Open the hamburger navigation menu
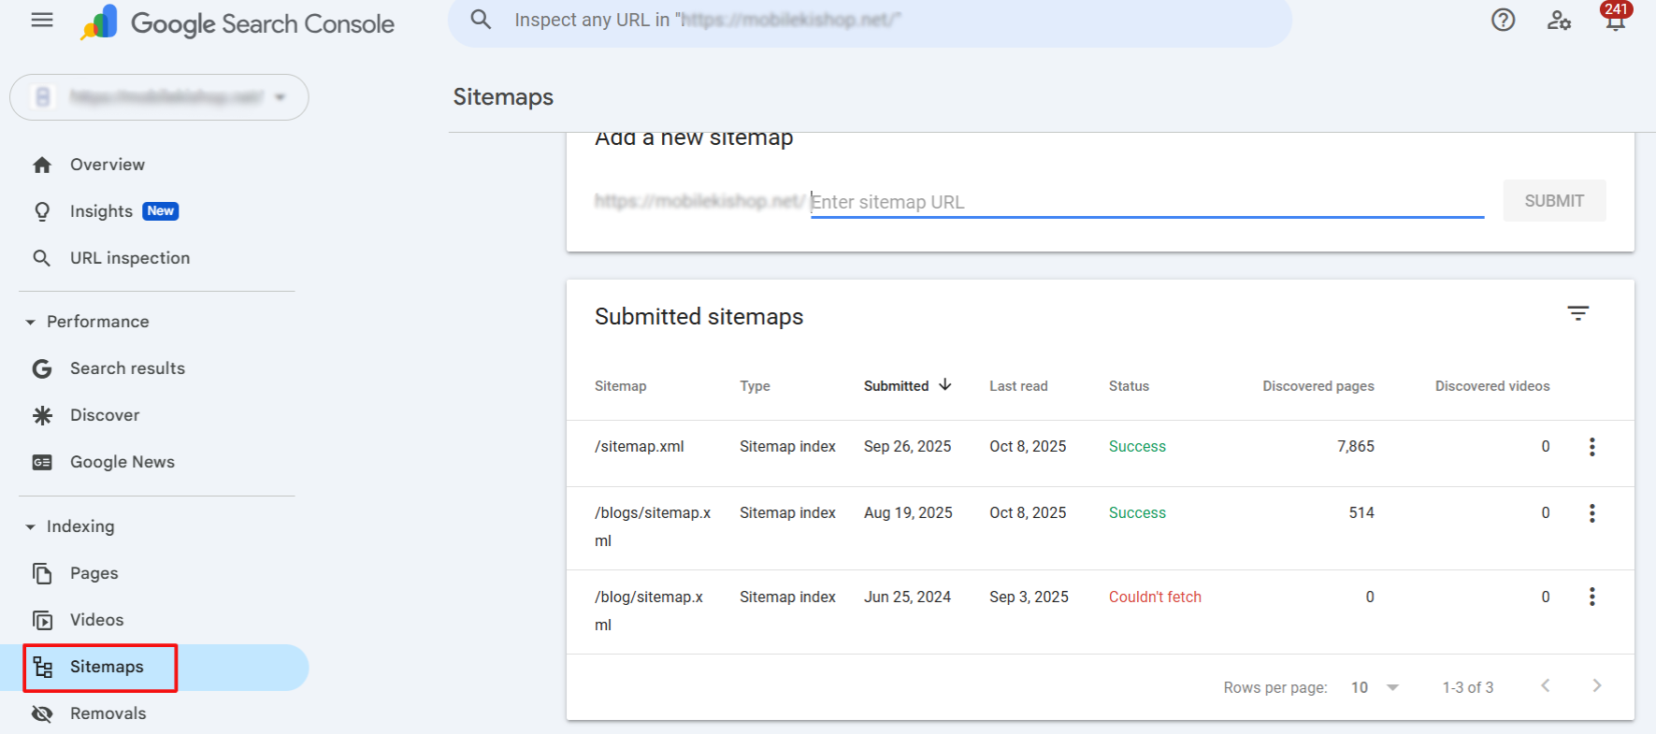Screen dimensions: 1656x734 42,21
